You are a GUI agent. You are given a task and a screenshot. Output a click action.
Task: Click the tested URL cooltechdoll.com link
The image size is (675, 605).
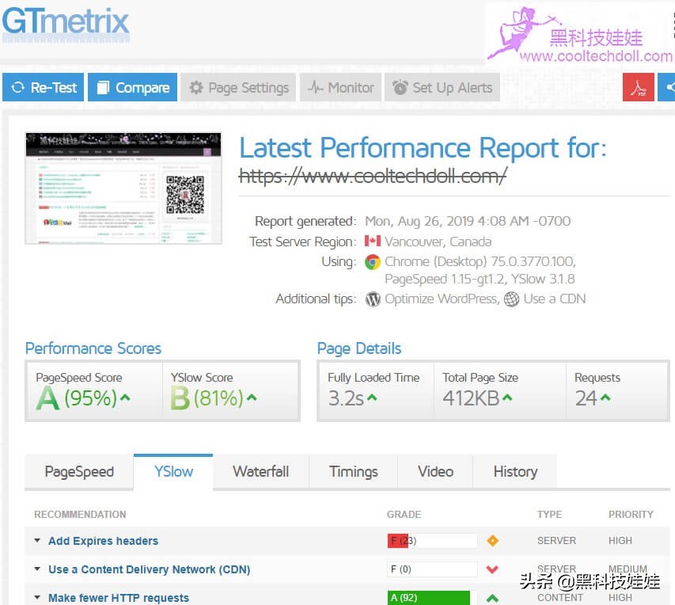click(x=373, y=176)
